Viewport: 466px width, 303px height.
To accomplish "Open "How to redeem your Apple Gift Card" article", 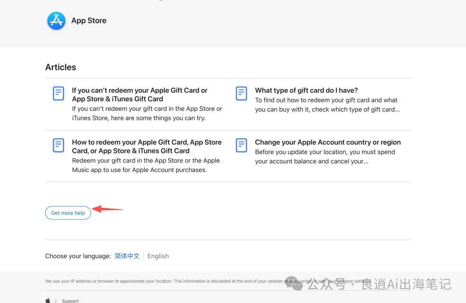I will pyautogui.click(x=147, y=147).
